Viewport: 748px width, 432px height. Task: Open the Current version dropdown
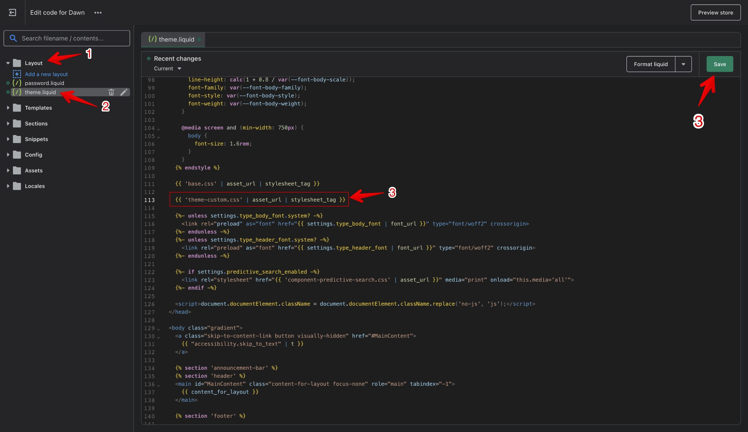point(168,68)
